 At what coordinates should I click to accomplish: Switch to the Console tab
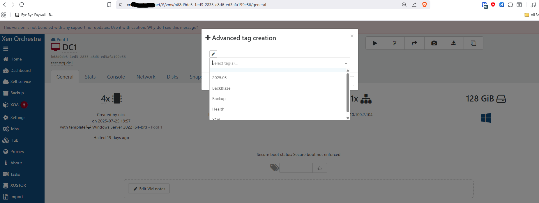pos(116,77)
